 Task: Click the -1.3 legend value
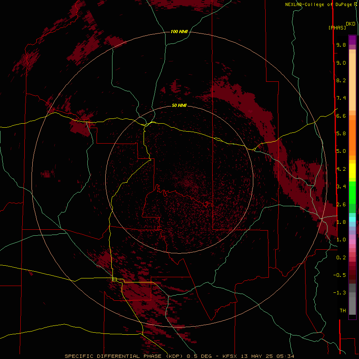(339, 293)
